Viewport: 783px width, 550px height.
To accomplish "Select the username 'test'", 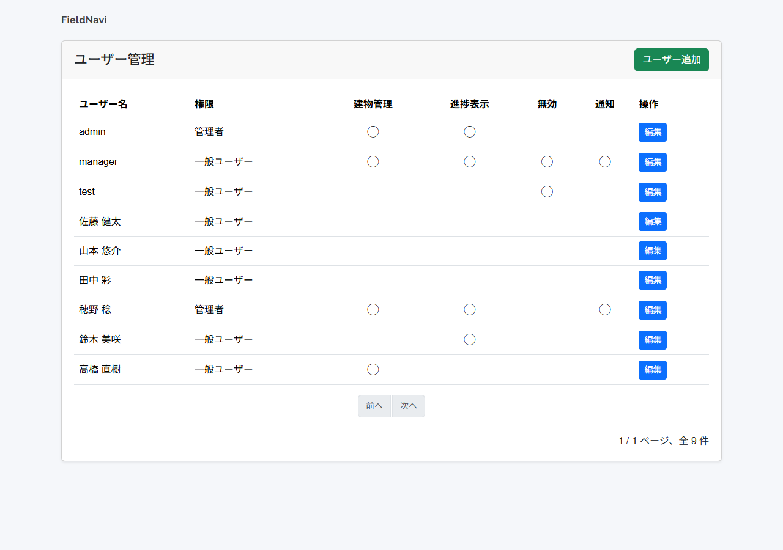I will coord(87,191).
